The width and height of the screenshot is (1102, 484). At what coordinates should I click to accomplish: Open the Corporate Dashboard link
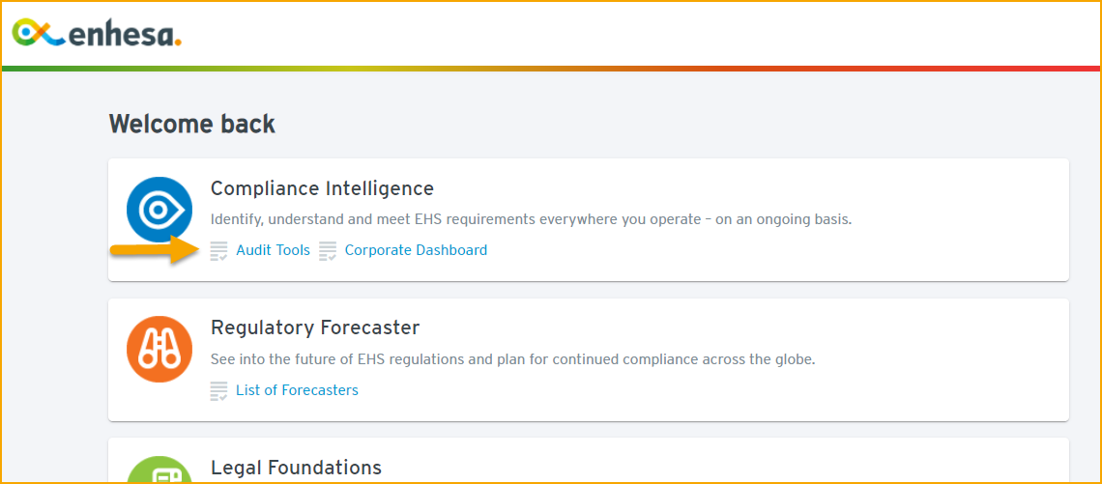click(x=416, y=250)
